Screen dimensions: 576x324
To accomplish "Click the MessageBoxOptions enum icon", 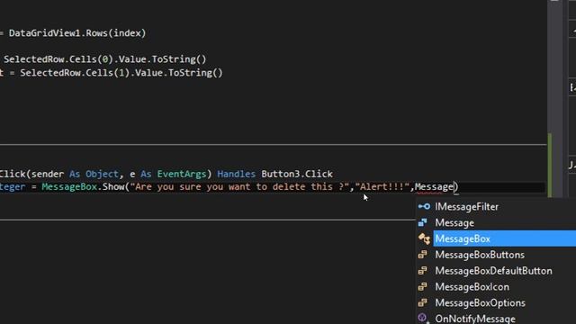I will 423,302.
